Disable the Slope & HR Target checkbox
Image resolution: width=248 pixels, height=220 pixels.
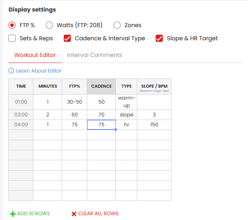pos(159,38)
